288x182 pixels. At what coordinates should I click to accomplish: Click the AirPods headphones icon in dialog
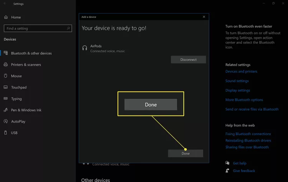click(85, 48)
